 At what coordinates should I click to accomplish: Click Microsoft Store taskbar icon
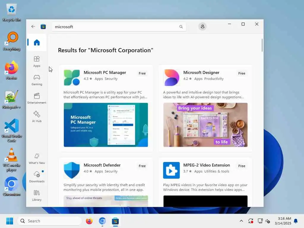(x=115, y=221)
